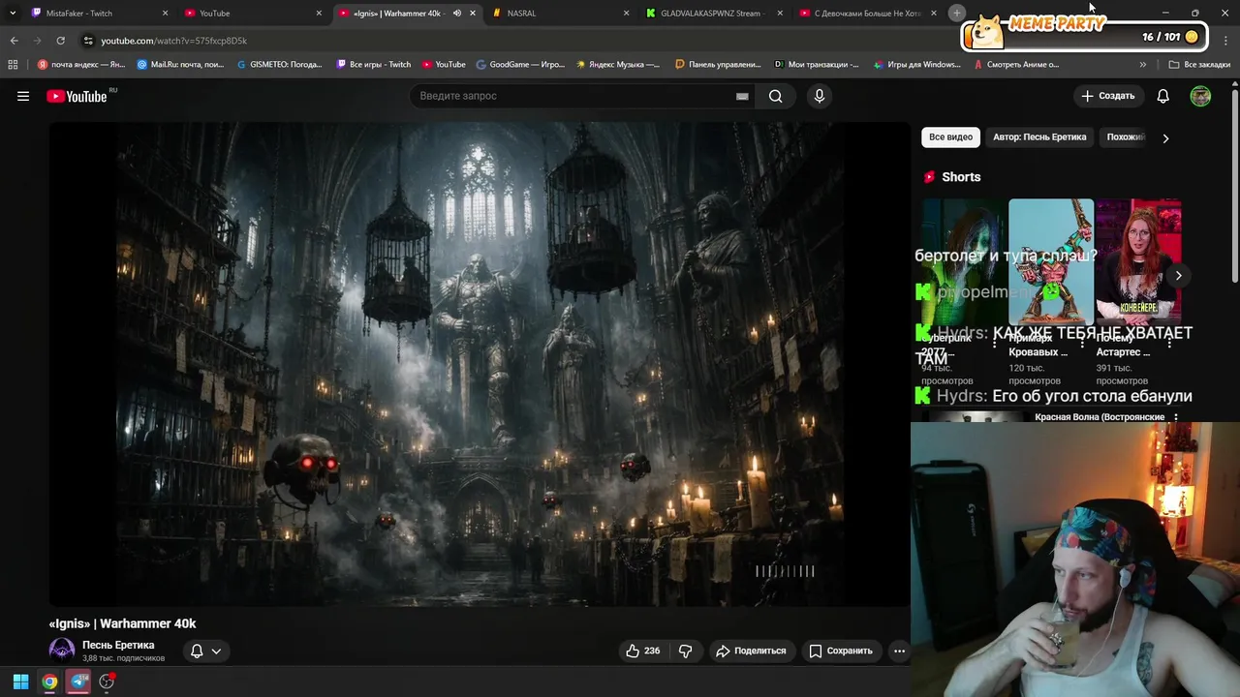Click the Поделиться share button
The image size is (1240, 697).
751,651
